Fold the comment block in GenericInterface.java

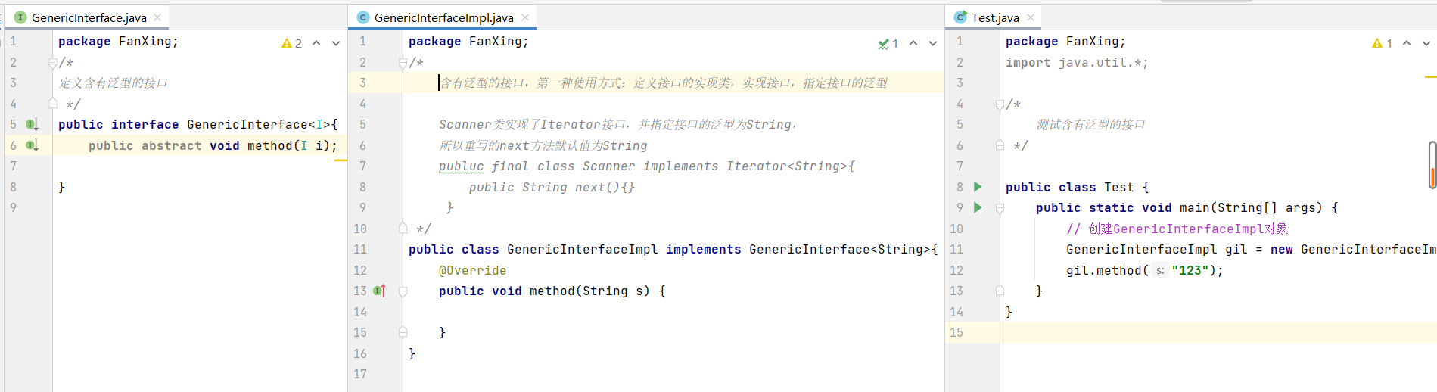tap(52, 63)
